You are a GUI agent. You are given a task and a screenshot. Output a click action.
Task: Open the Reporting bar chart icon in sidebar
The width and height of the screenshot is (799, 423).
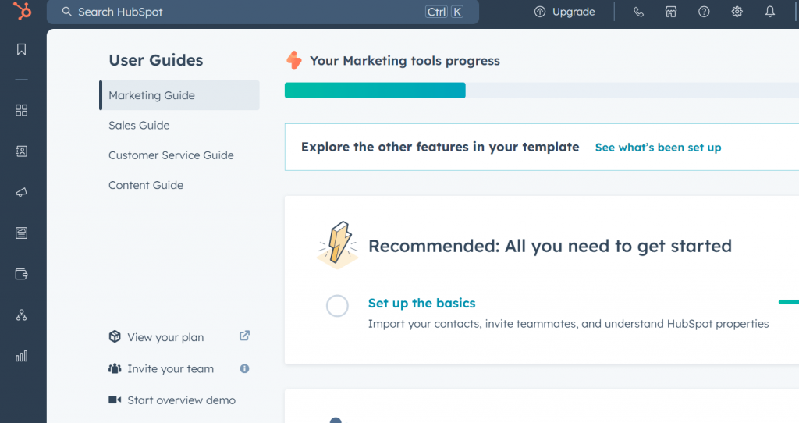(x=21, y=356)
